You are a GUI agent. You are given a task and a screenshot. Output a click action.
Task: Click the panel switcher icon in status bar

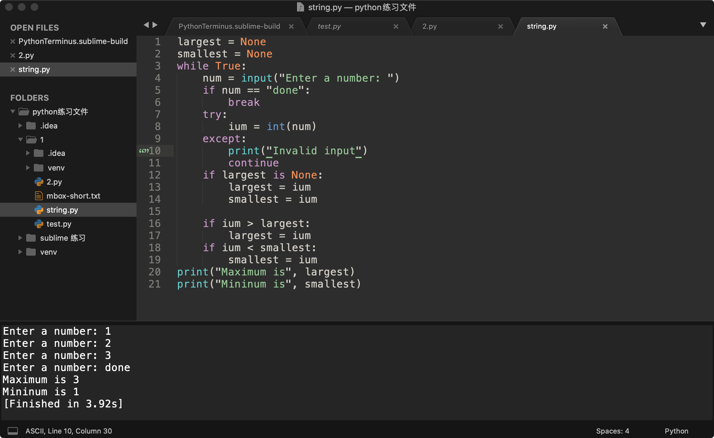click(13, 431)
